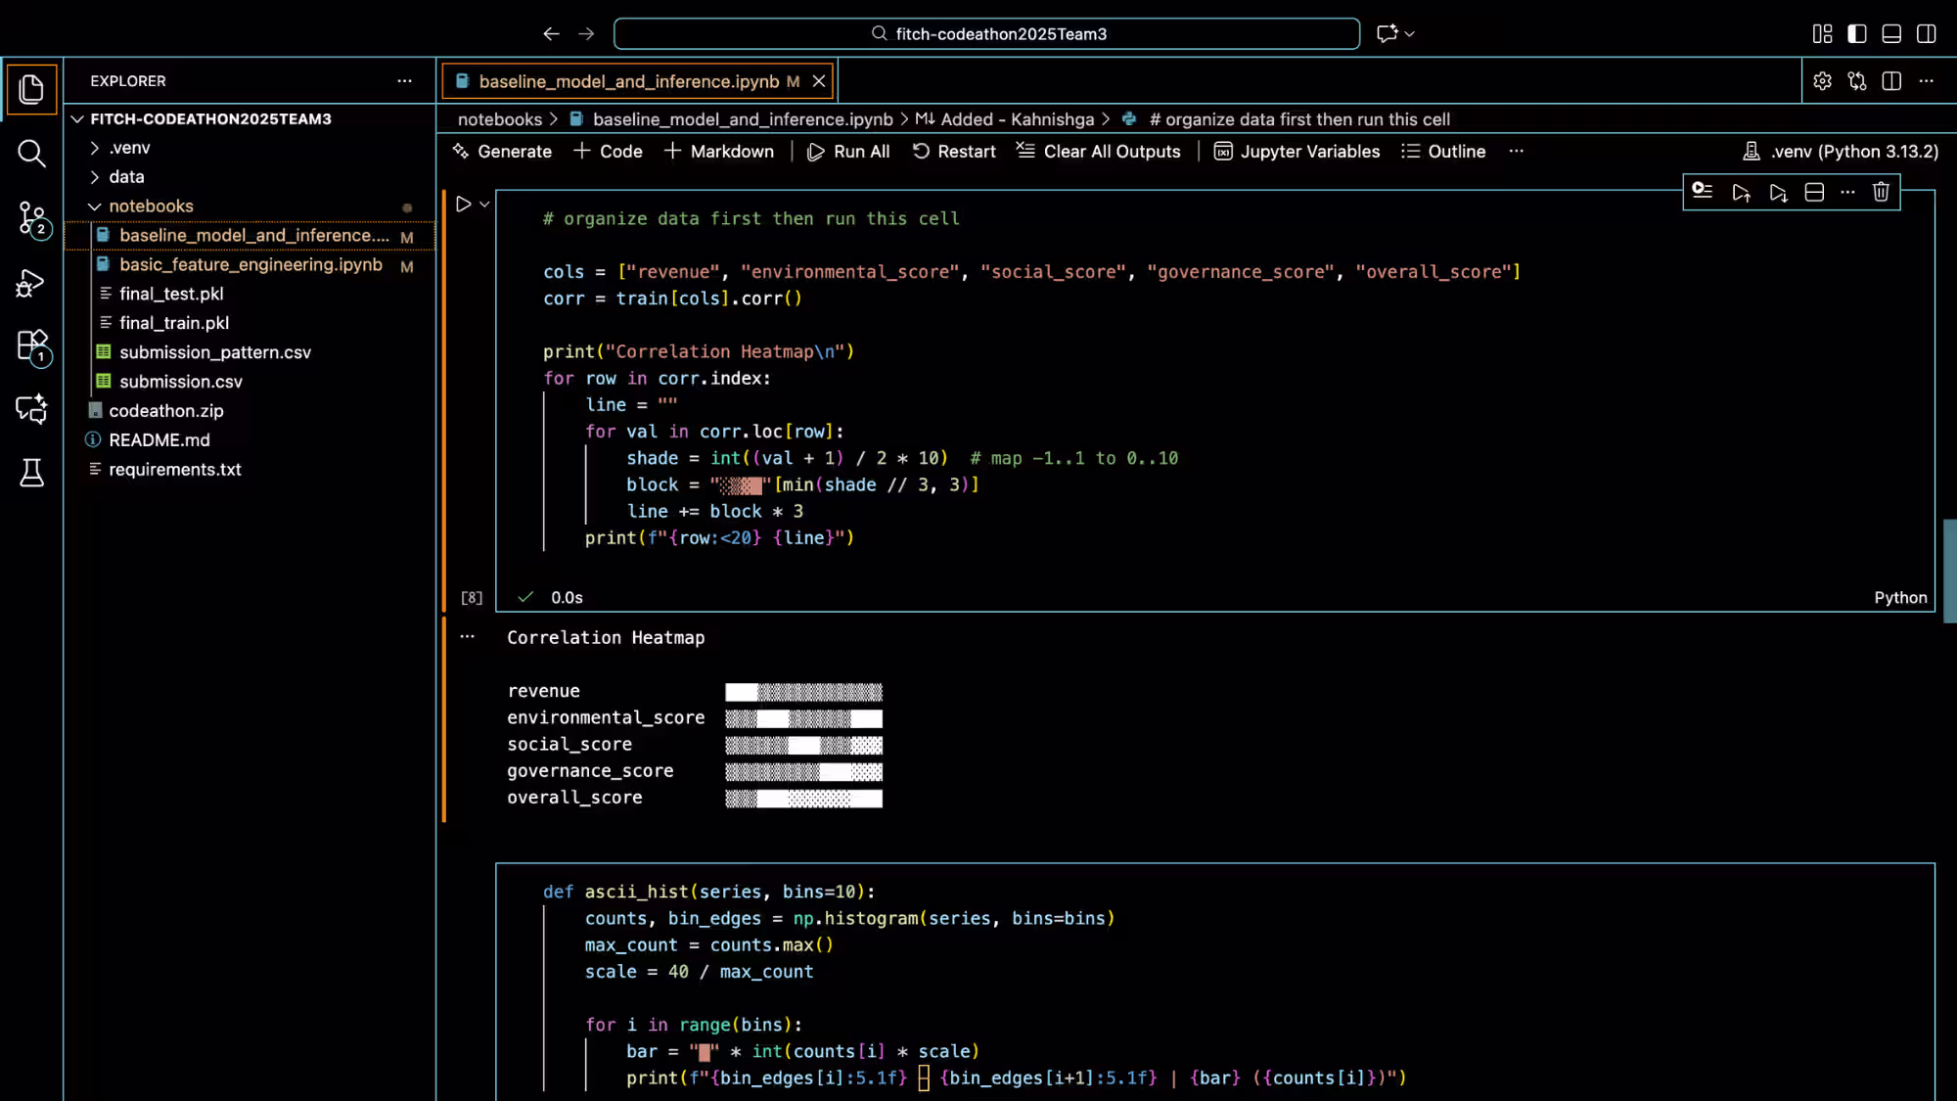Open the Source Control view

point(31,217)
